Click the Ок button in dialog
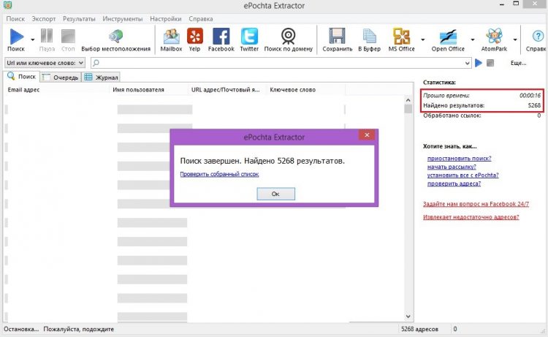Screen dimensions: 548x337 (x=275, y=194)
